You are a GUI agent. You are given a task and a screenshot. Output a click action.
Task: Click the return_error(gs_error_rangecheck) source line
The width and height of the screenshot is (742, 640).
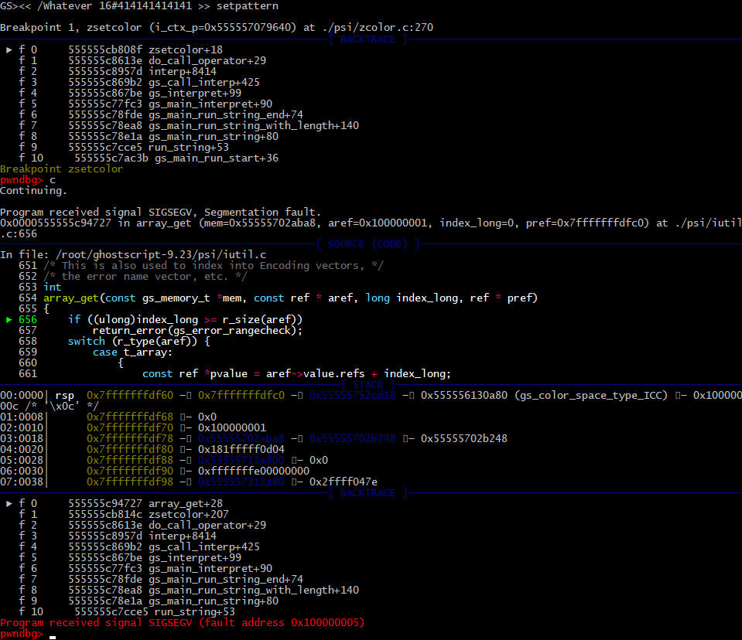pyautogui.click(x=197, y=330)
